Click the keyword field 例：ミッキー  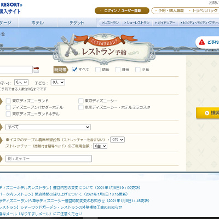coord(49,159)
